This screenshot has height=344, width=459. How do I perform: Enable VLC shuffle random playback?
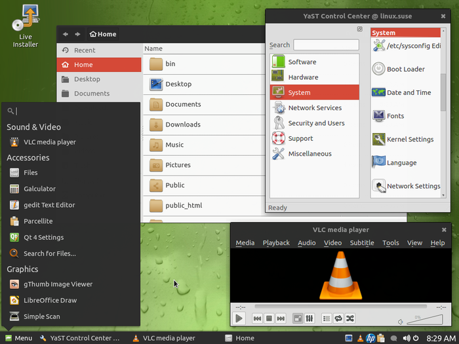tap(350, 318)
